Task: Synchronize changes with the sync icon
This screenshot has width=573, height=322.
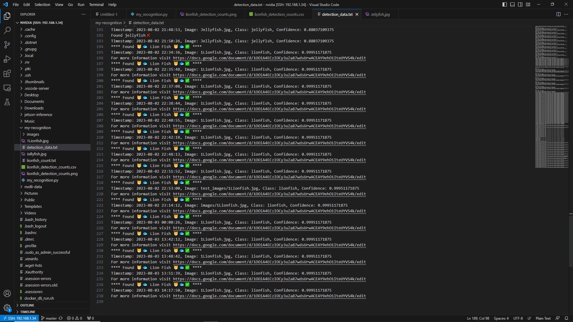Action: coord(61,318)
